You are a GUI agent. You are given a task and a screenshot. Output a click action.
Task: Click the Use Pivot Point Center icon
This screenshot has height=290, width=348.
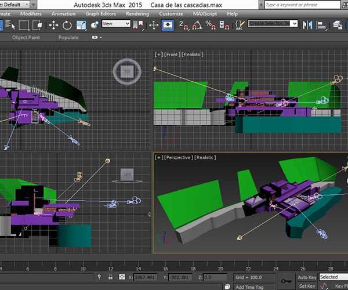[139, 25]
